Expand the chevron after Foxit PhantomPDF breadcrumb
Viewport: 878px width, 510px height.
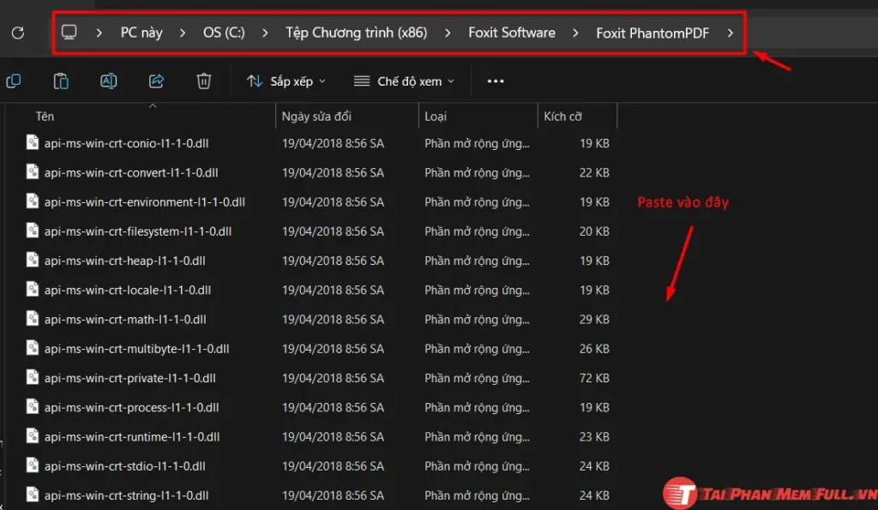[731, 33]
